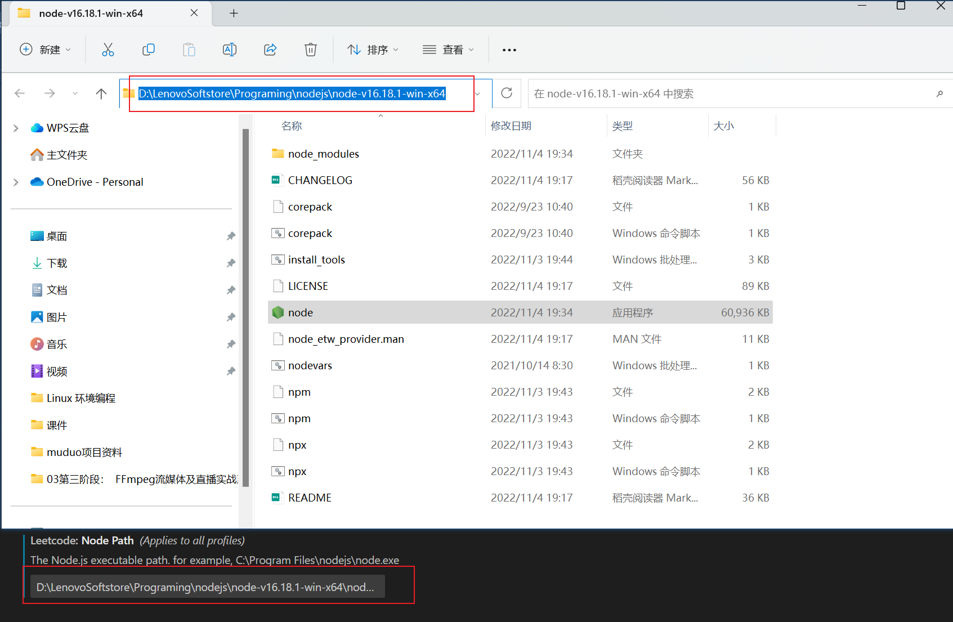The image size is (953, 622).
Task: Select the node_etw_provider.man file name
Action: click(346, 339)
